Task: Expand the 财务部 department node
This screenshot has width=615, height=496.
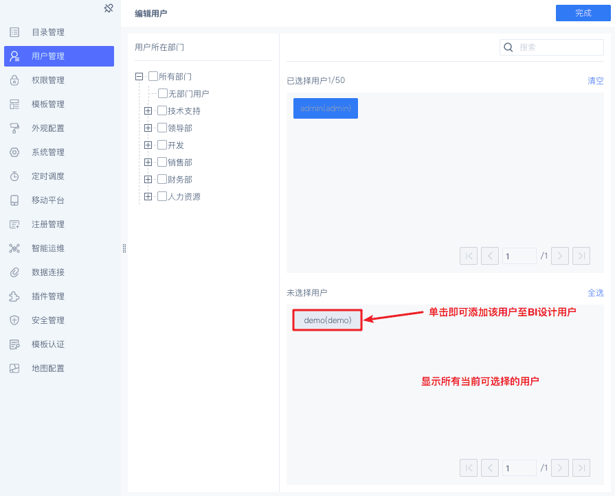Action: (x=148, y=180)
